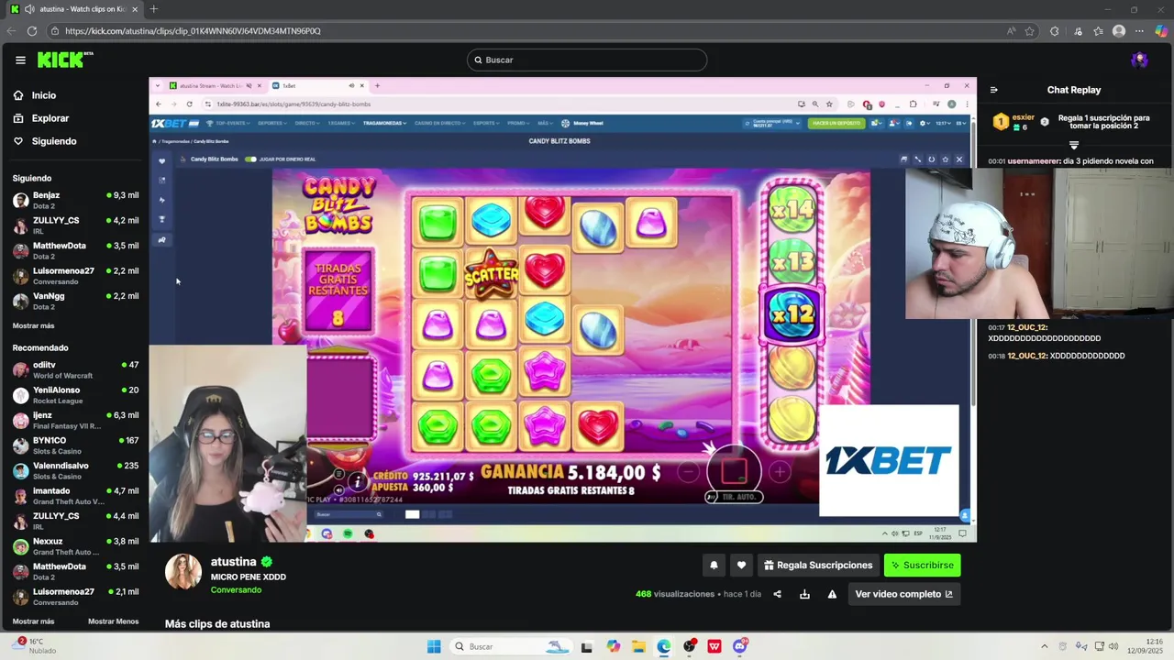
Task: Open WPS Office from the taskbar
Action: pos(714,646)
